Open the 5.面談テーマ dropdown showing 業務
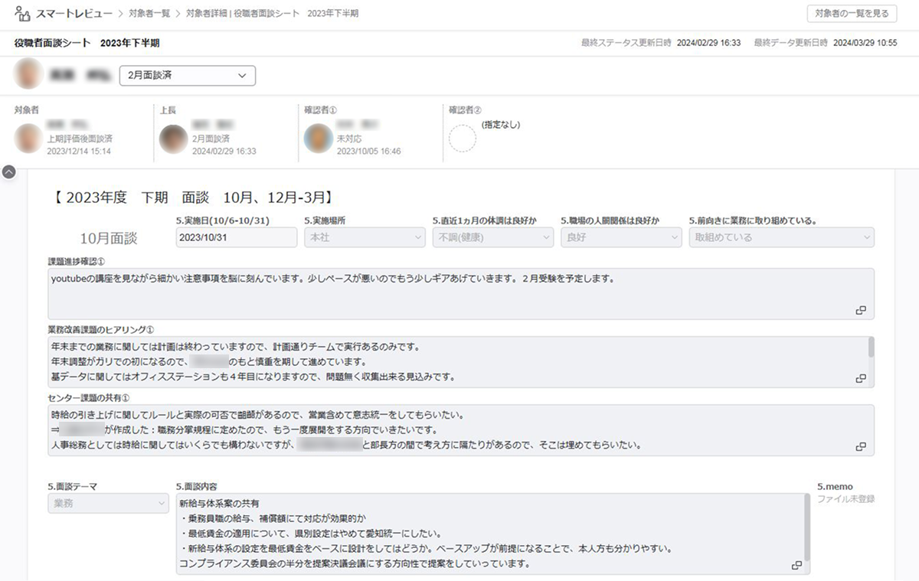 click(x=108, y=503)
